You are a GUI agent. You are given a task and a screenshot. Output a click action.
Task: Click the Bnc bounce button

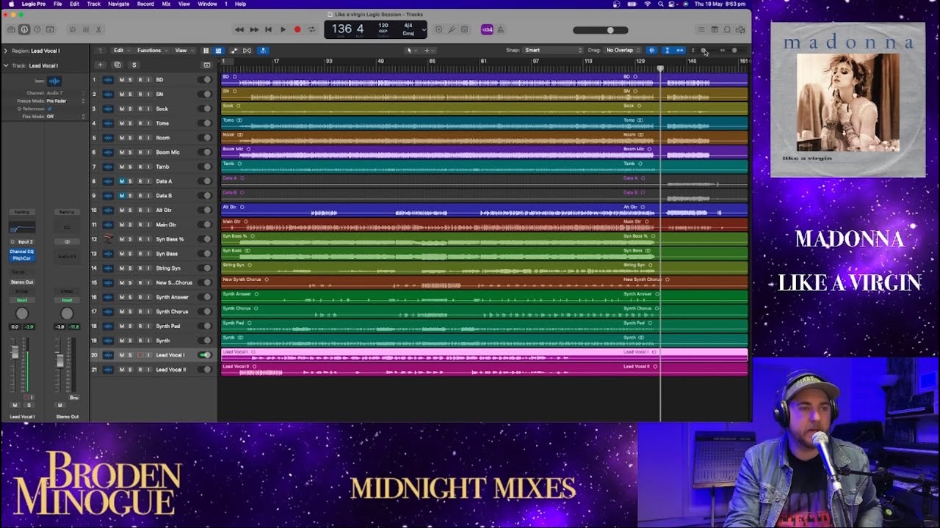73,397
